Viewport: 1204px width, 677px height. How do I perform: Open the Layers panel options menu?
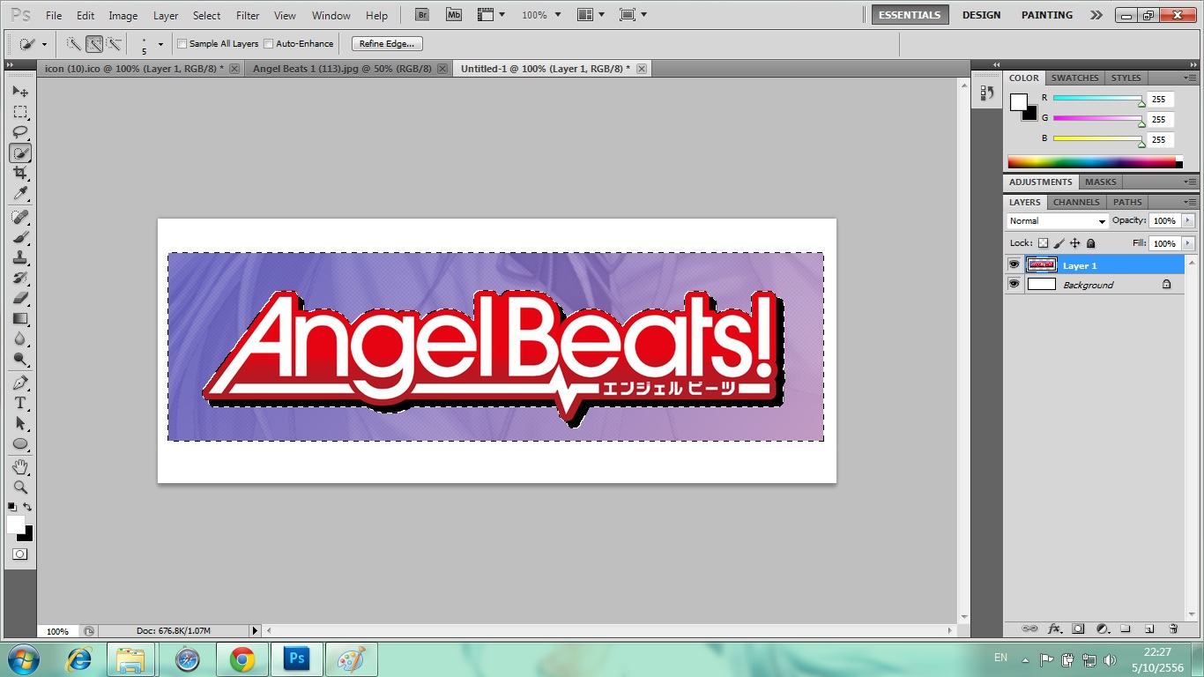(x=1189, y=202)
